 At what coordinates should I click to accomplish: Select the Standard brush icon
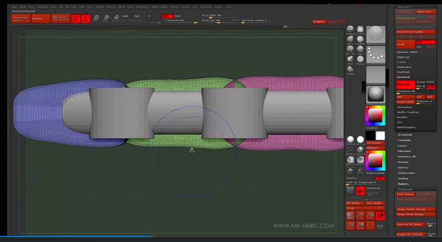[x=350, y=29]
